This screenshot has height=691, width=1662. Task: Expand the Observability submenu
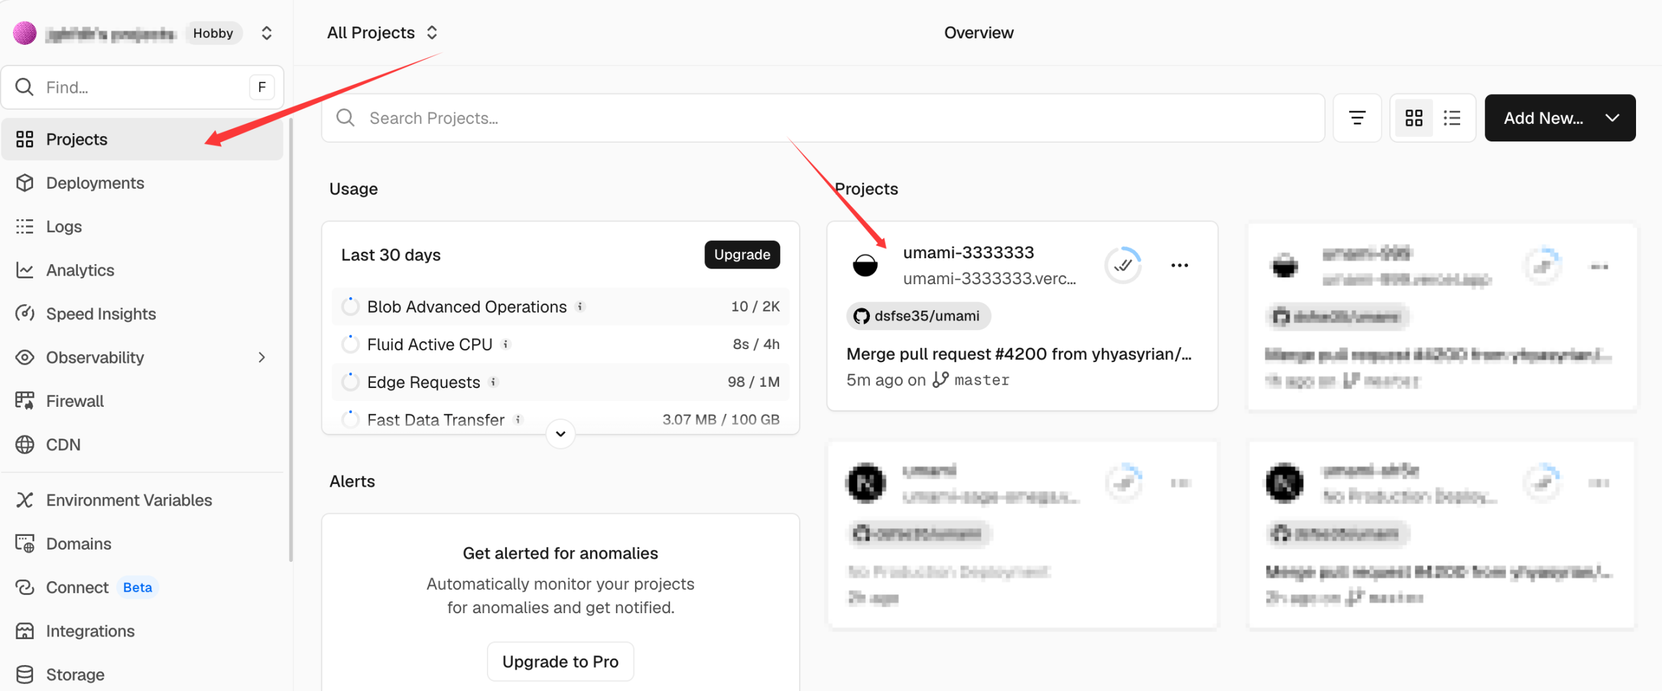[262, 358]
